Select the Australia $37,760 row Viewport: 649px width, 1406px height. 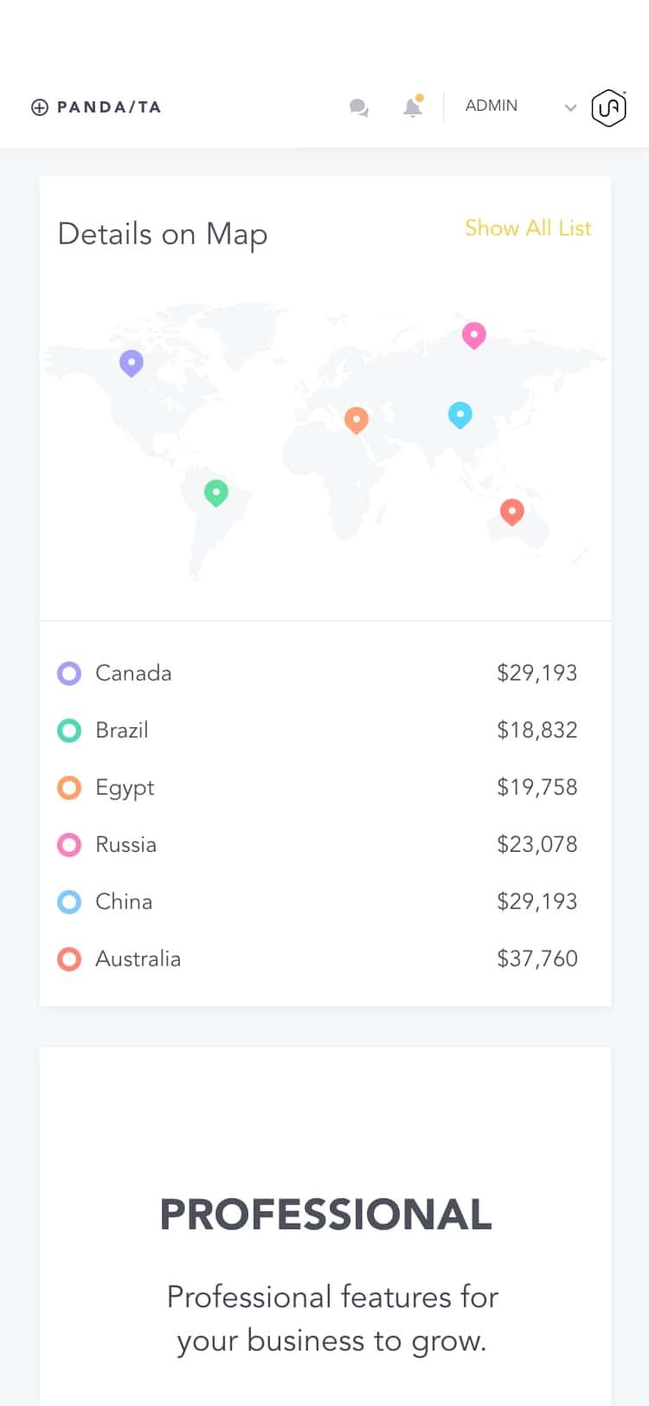(x=324, y=959)
